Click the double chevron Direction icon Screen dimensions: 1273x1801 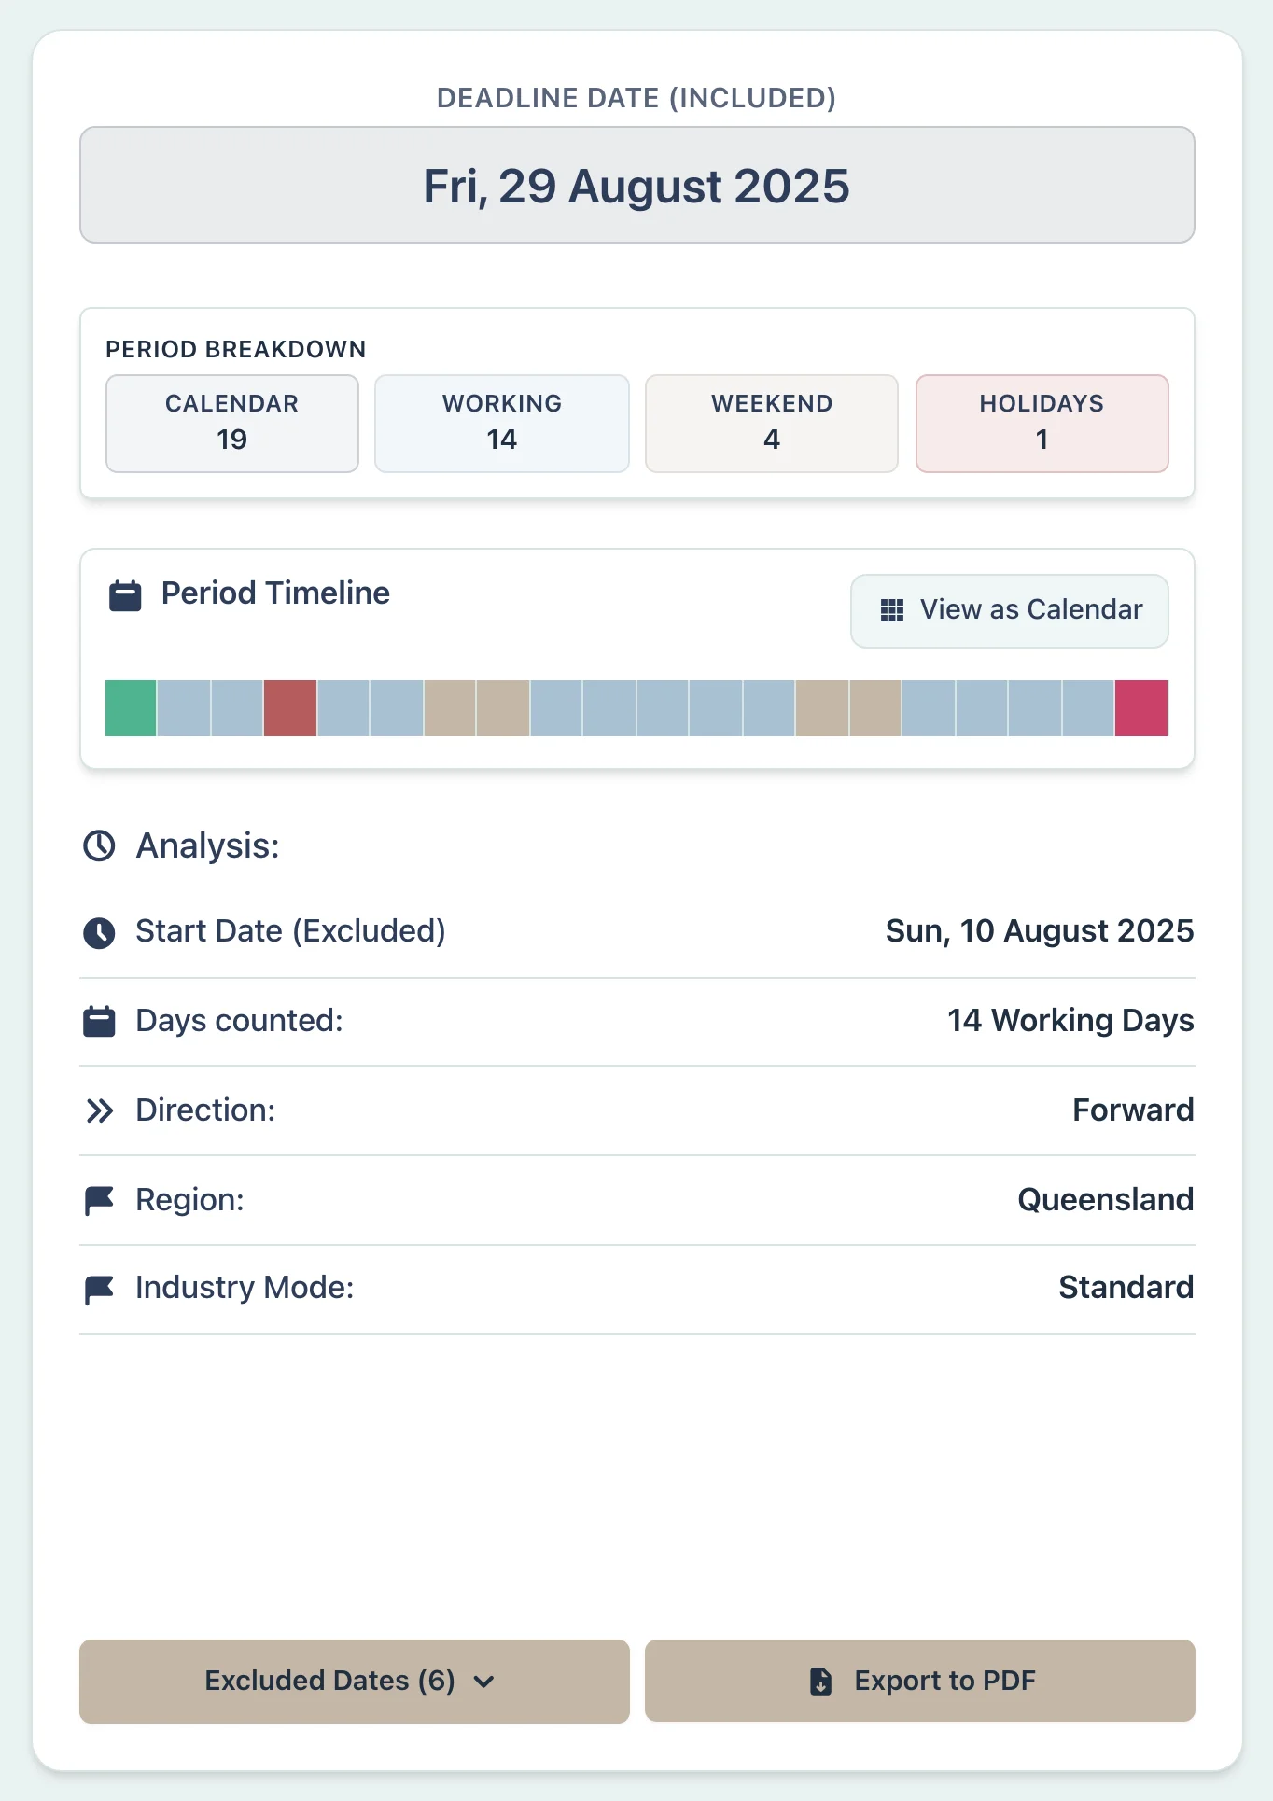click(x=99, y=1110)
